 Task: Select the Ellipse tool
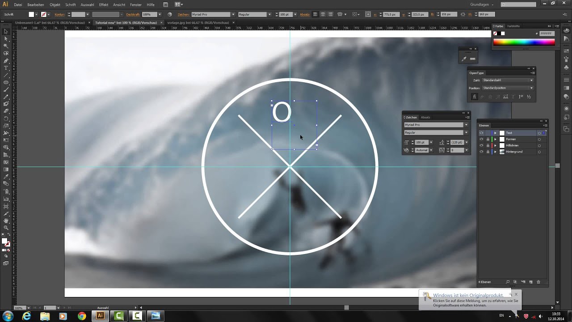(x=6, y=82)
